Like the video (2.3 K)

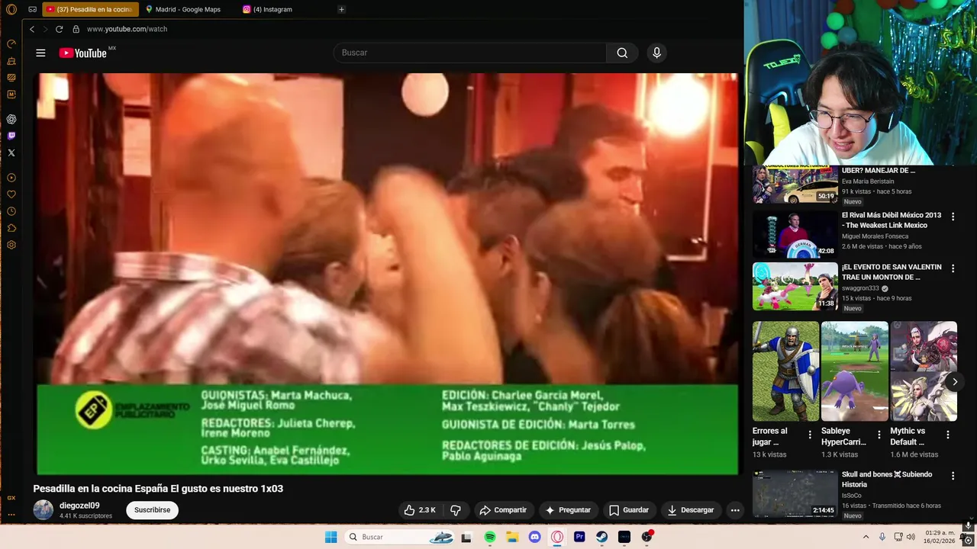(x=420, y=510)
